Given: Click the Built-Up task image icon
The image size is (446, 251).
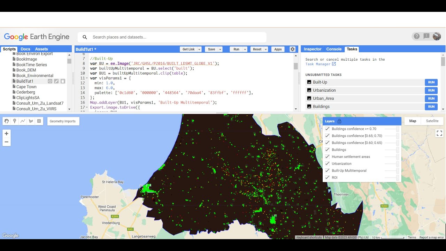Looking at the screenshot, I should click(309, 82).
